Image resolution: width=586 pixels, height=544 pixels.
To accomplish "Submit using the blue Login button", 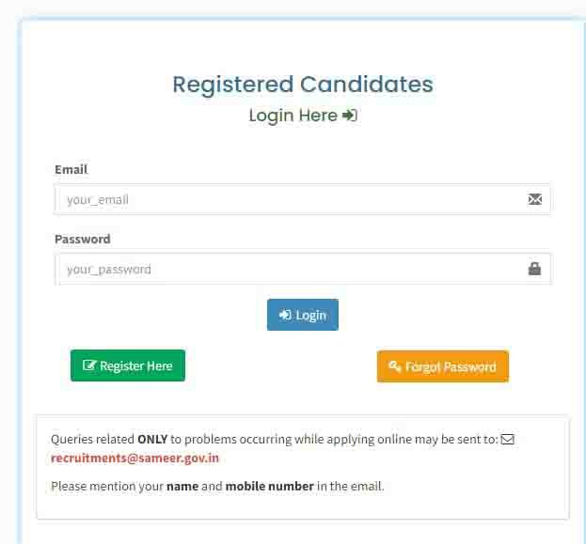I will [303, 315].
